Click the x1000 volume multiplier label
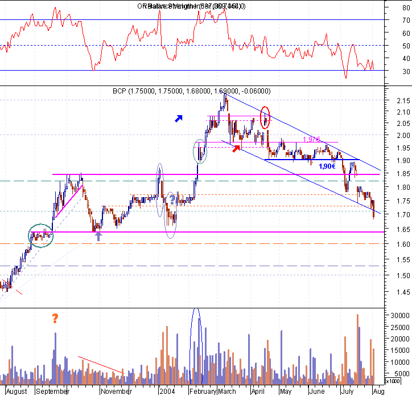The width and height of the screenshot is (412, 395). coord(393,381)
